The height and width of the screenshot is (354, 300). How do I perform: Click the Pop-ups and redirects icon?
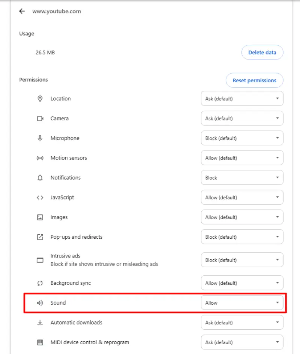click(40, 237)
